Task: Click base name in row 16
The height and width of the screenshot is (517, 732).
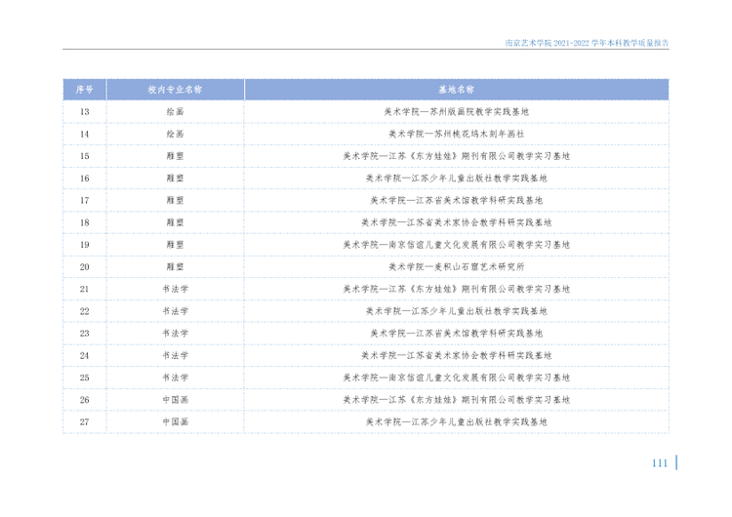Action: (x=456, y=179)
